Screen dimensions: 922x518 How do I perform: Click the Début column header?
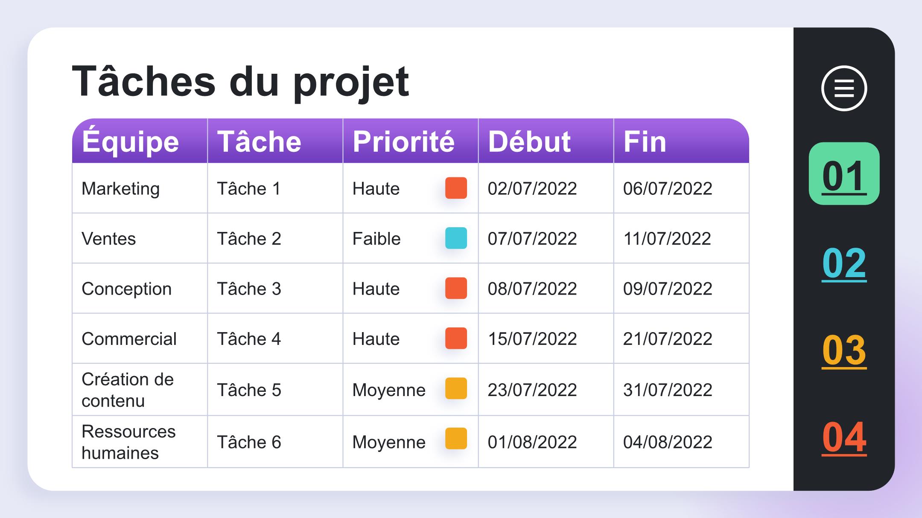pyautogui.click(x=546, y=141)
